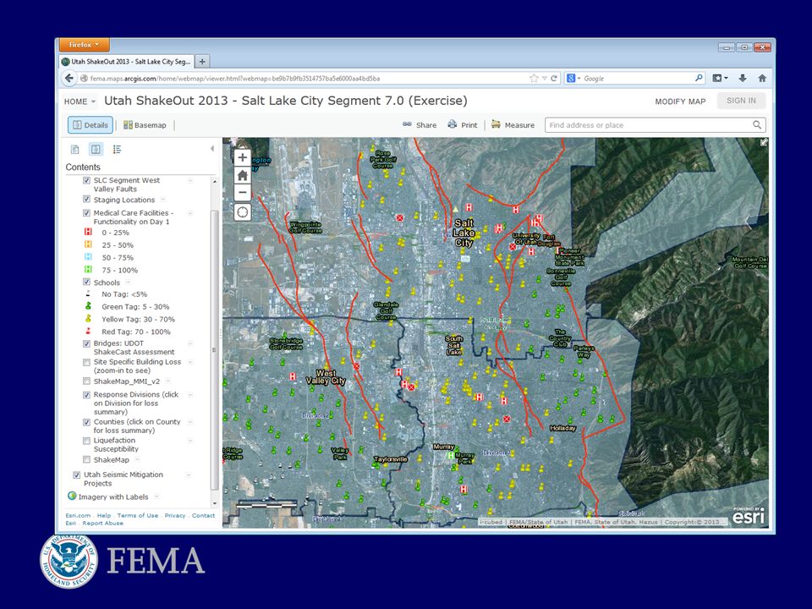Image resolution: width=812 pixels, height=609 pixels.
Task: Submit the Google search magnifier
Action: click(699, 78)
